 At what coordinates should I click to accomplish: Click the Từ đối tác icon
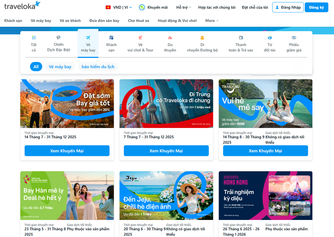pyautogui.click(x=270, y=38)
